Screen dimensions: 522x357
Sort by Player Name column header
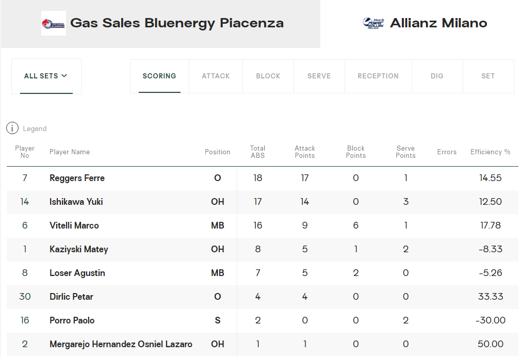[70, 152]
